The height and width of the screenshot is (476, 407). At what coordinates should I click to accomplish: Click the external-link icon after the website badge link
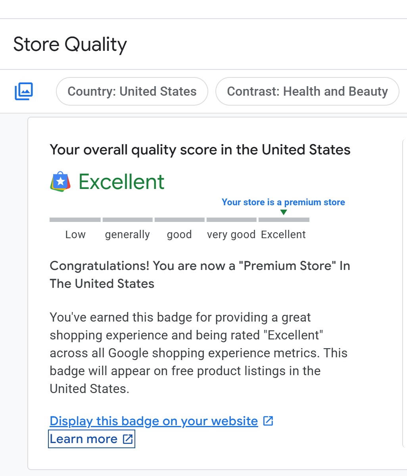[269, 421]
